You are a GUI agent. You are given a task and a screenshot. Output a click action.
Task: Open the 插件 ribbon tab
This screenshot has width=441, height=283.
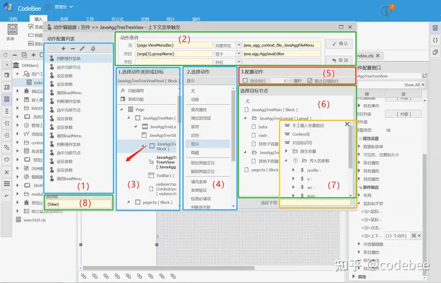click(196, 19)
